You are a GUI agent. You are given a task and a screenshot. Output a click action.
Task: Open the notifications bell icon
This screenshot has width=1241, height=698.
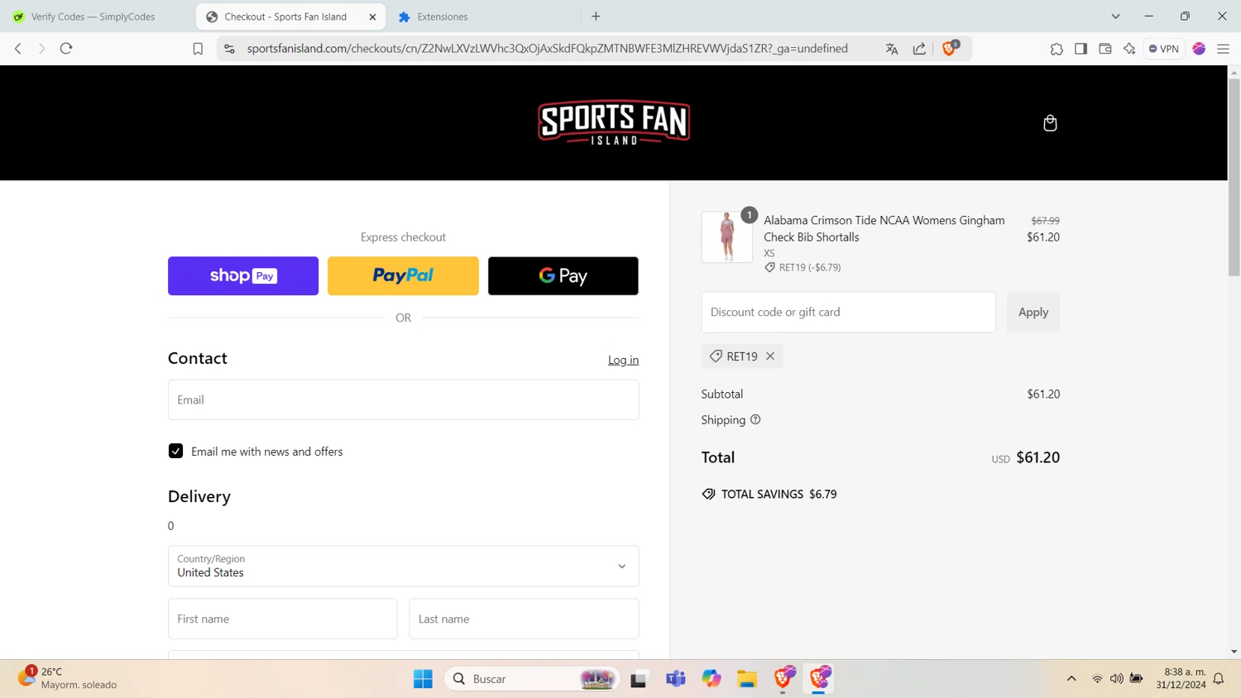click(x=1219, y=679)
